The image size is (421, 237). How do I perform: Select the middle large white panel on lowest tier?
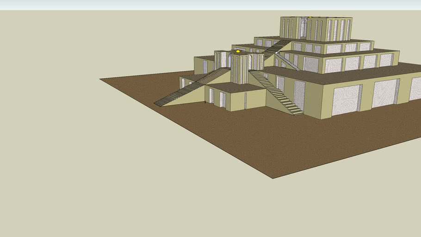[x=385, y=93]
